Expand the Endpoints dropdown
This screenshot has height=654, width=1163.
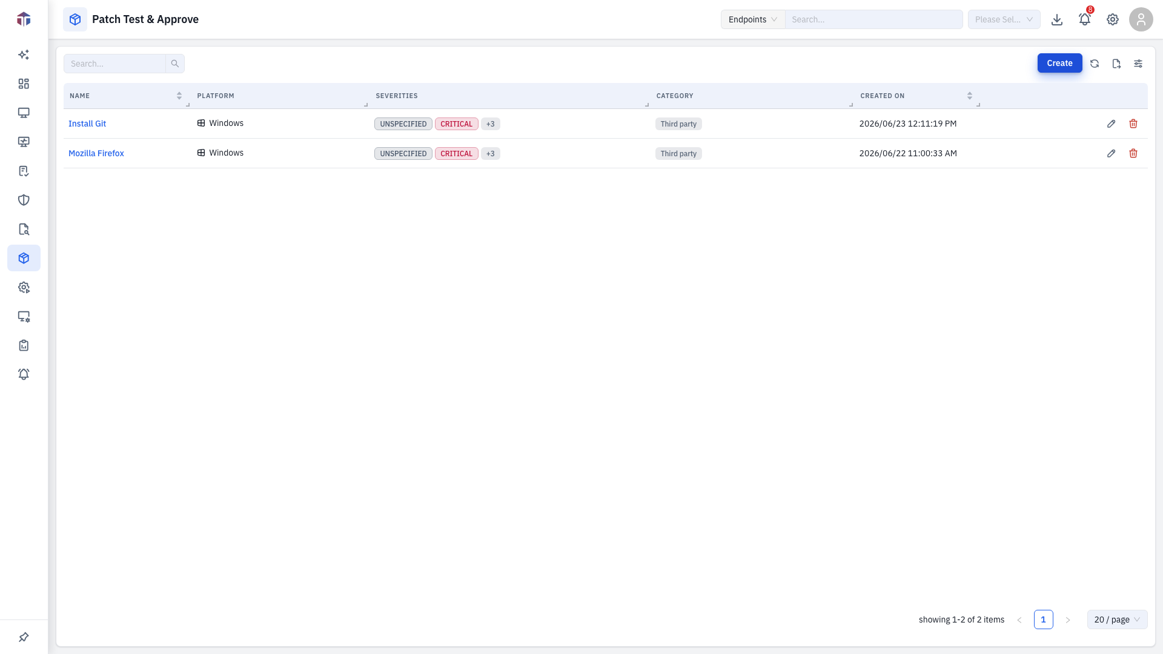[x=753, y=19]
